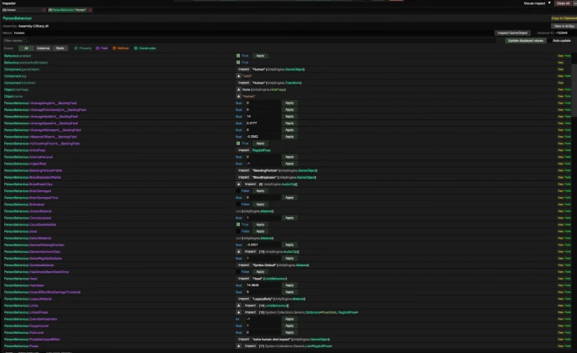Open the Mouse Inspect dropdown
This screenshot has height=353, width=577.
coord(537,3)
